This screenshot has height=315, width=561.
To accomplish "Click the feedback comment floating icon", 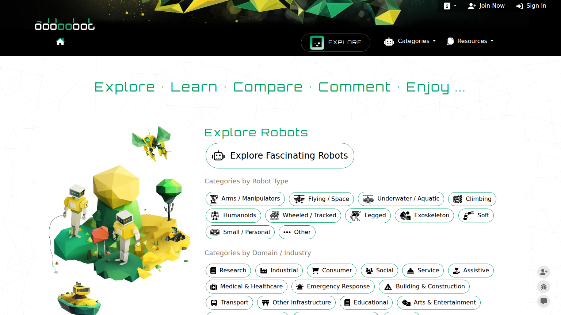I will click(x=543, y=302).
